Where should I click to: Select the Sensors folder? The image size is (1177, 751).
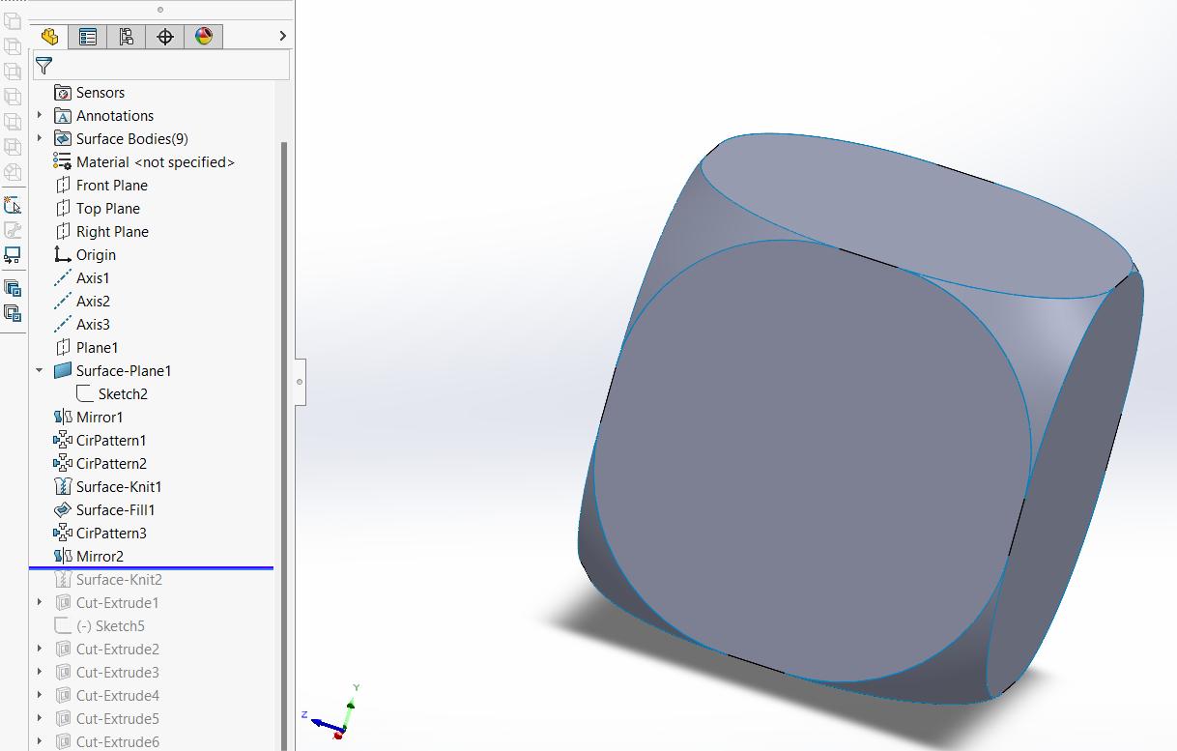click(90, 93)
